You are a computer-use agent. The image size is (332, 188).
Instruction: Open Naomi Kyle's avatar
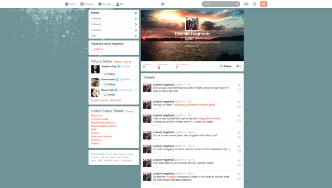tap(95, 93)
